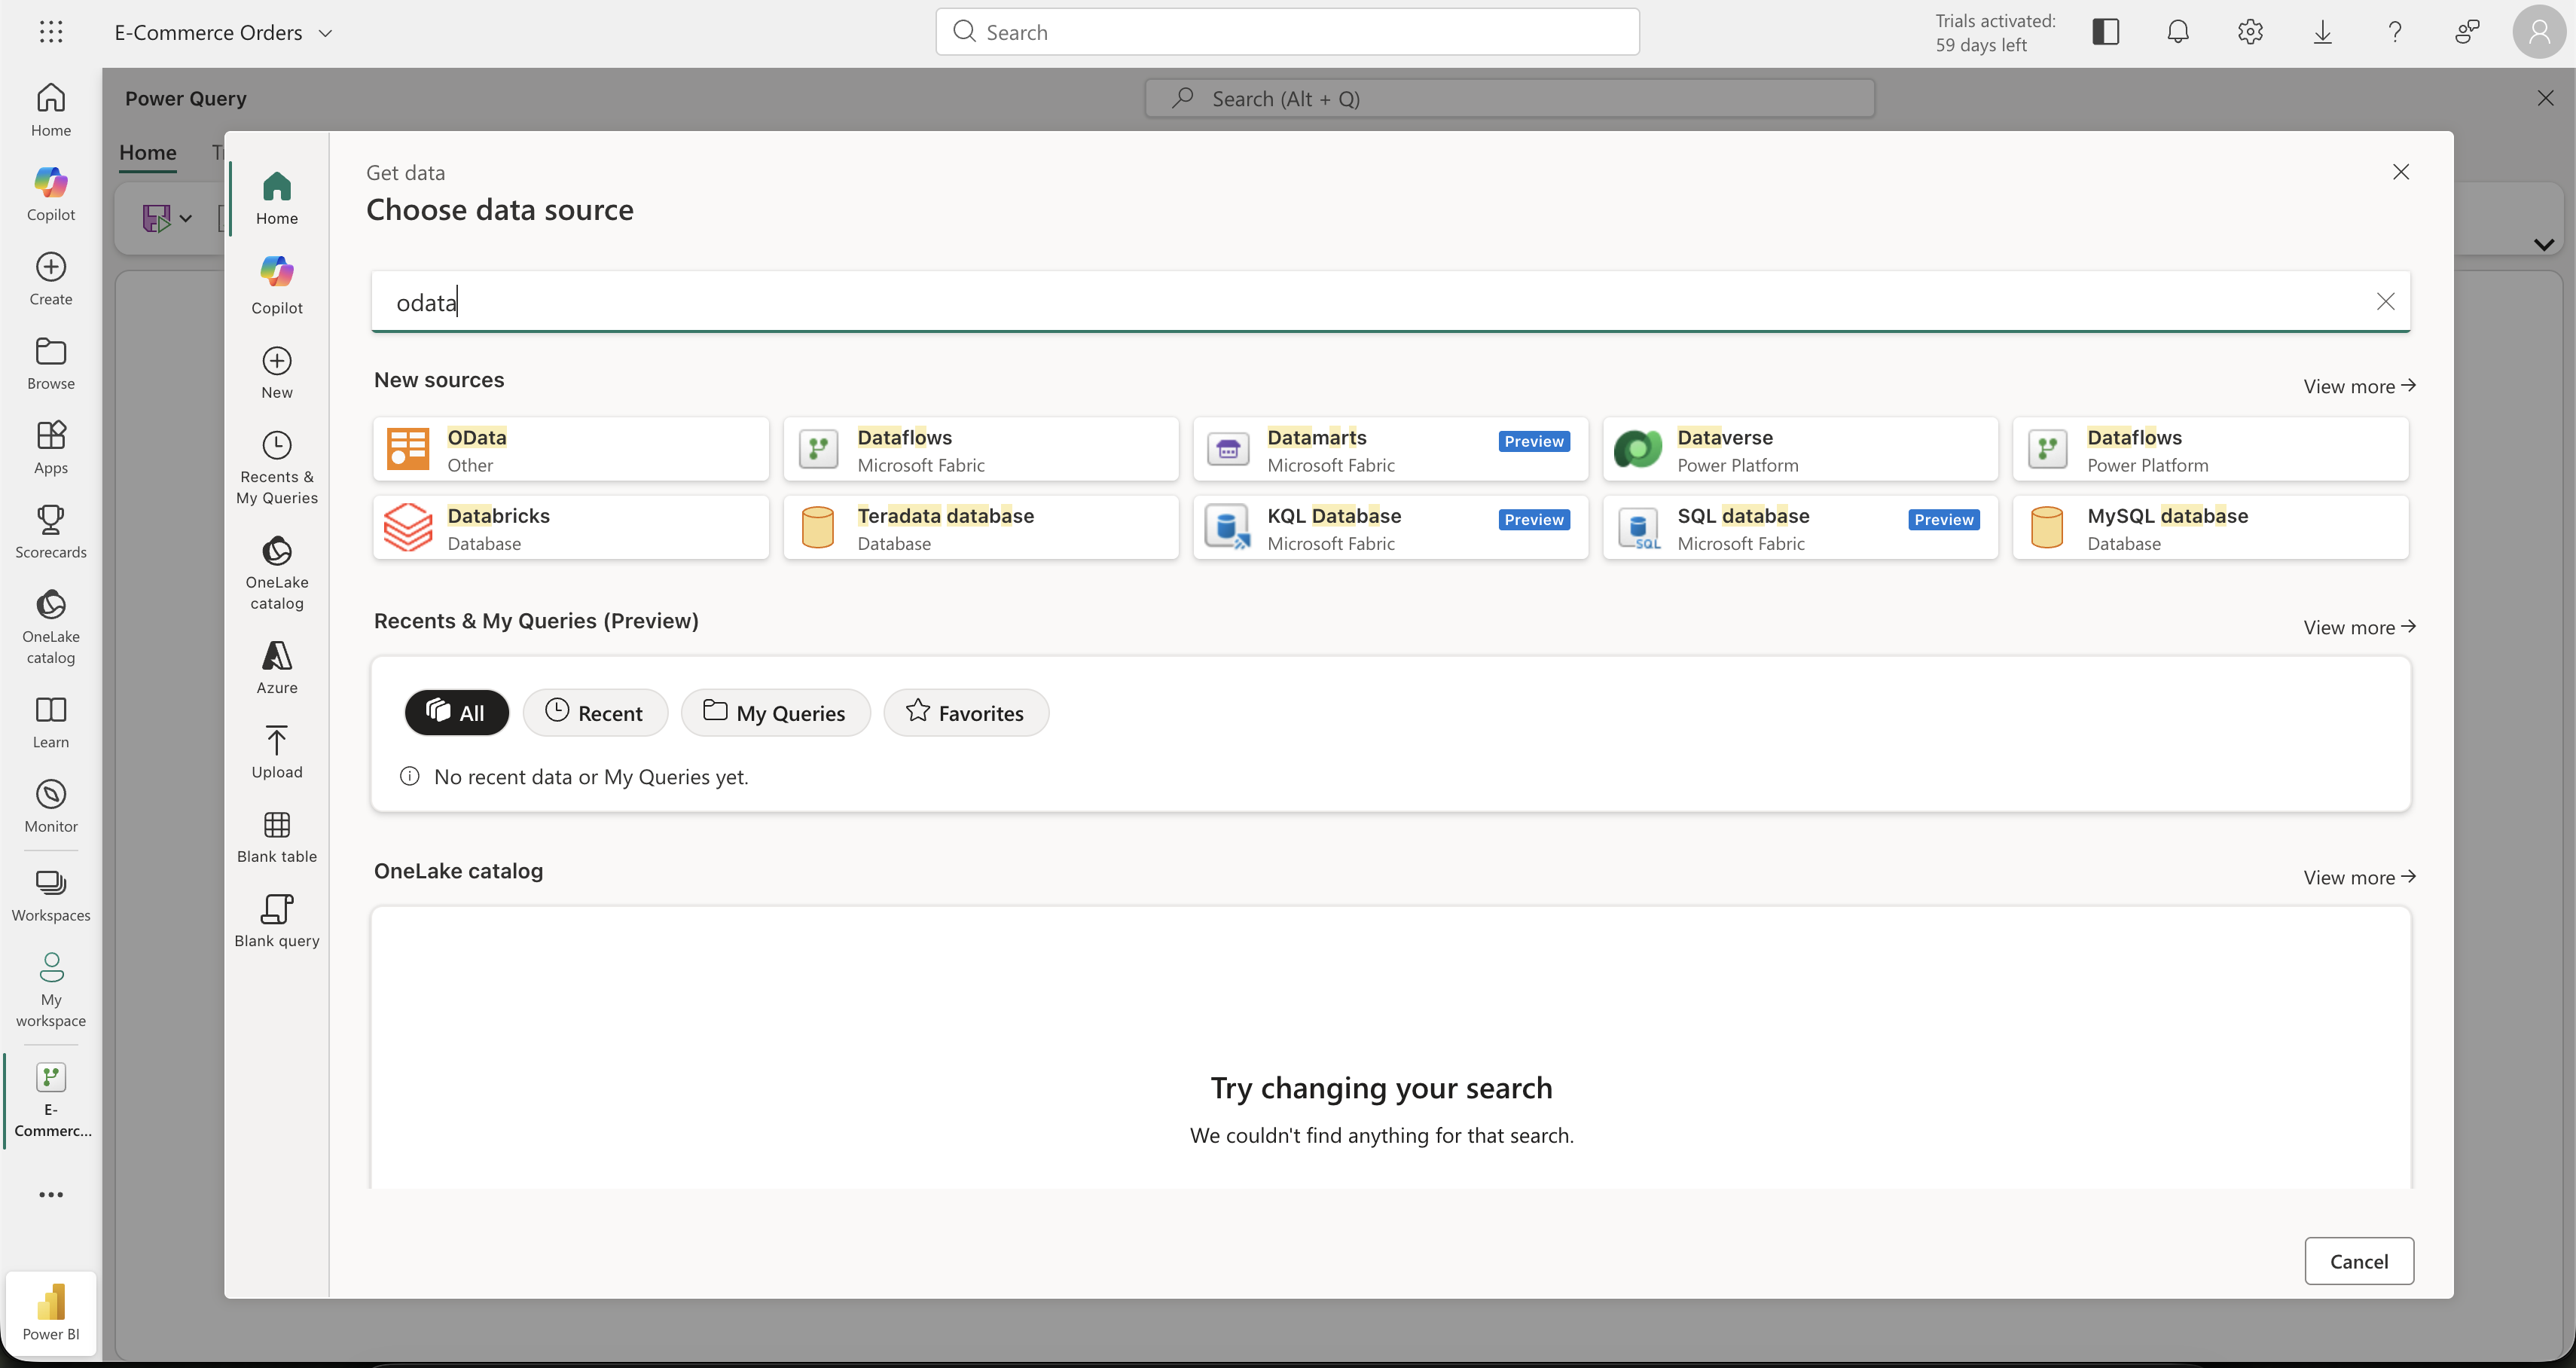Select OneLake catalog in dialog sidebar
Screen dimensions: 2576x1368
277,573
